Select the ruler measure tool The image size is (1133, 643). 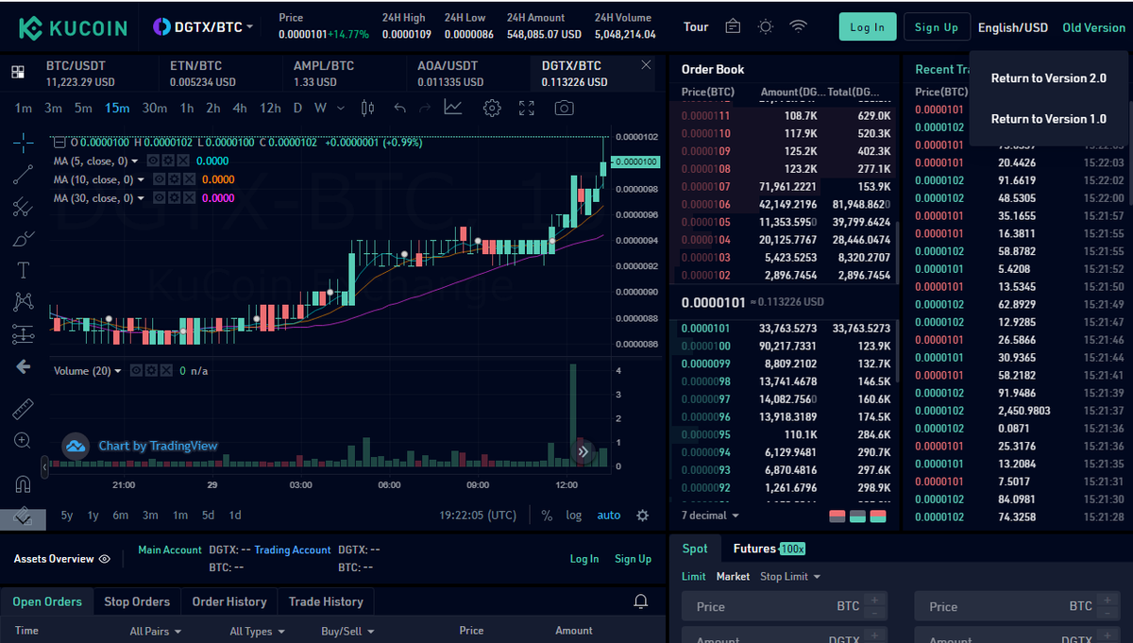(24, 409)
